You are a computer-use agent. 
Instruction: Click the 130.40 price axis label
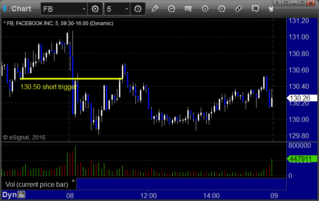point(298,86)
